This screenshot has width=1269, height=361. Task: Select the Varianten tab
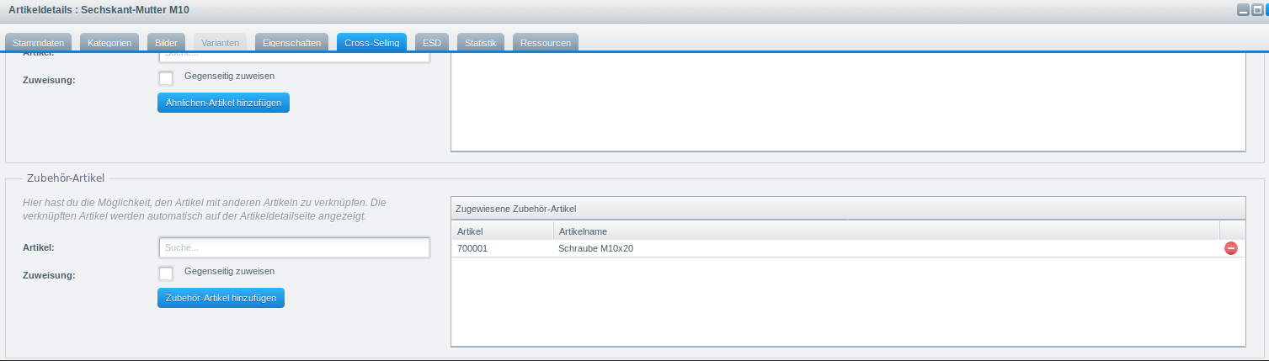click(221, 43)
